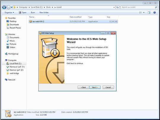The image size is (160, 120).
Task: Click the Burn toolbar item
Action: pyautogui.click(x=33, y=12)
